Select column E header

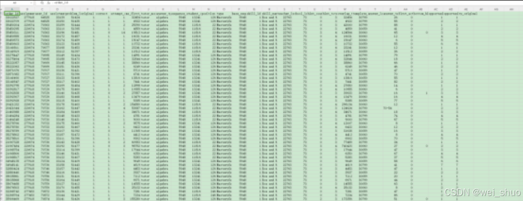[73, 9]
